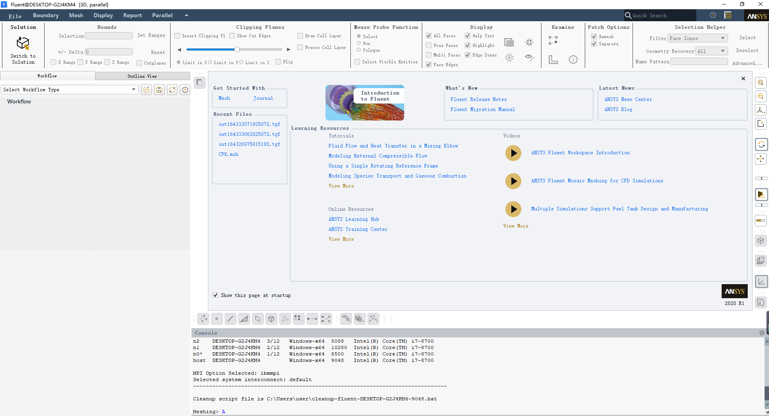Click the pan arrows icon on right toolbar

[761, 159]
